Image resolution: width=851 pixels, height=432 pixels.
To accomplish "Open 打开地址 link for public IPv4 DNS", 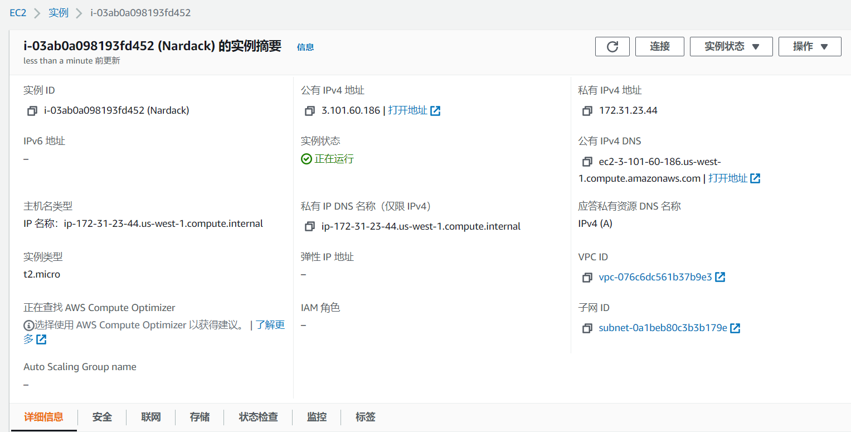I will pos(728,178).
